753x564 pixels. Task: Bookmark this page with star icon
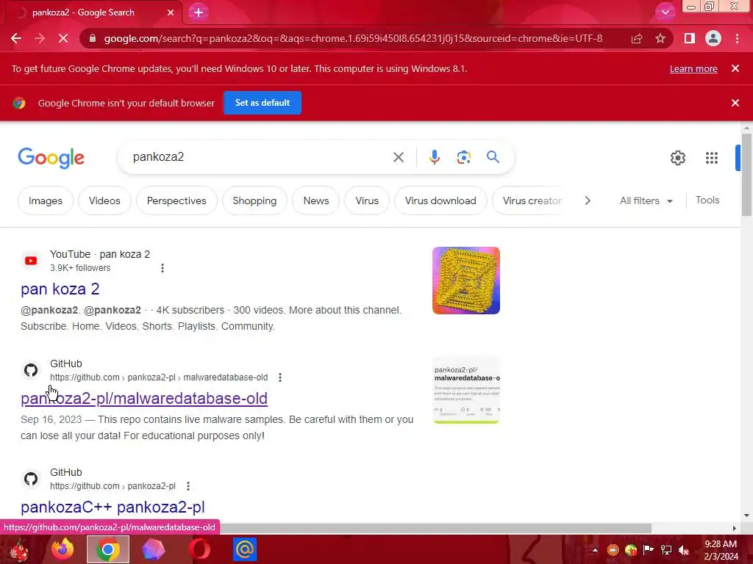point(660,38)
